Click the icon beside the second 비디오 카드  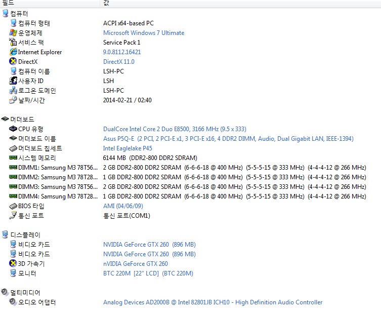pyautogui.click(x=13, y=254)
